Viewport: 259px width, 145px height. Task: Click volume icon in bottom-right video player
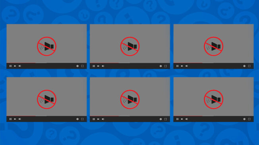coord(187,119)
